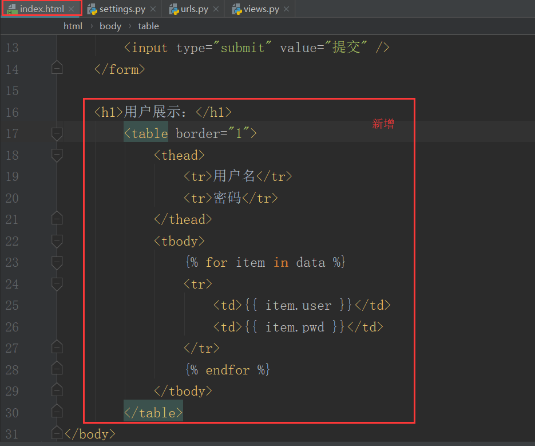
Task: Click line number 20 in the gutter
Action: click(12, 198)
